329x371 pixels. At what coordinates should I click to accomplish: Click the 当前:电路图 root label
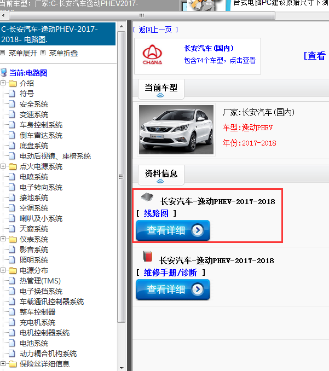[x=28, y=73]
